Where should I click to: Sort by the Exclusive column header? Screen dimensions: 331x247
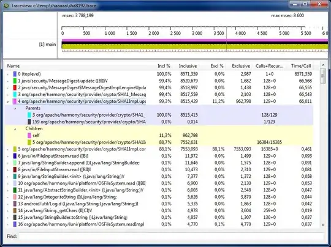pos(241,66)
